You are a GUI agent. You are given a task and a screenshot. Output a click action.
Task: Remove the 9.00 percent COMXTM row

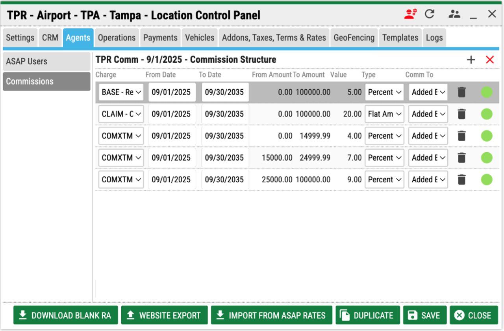pos(462,179)
